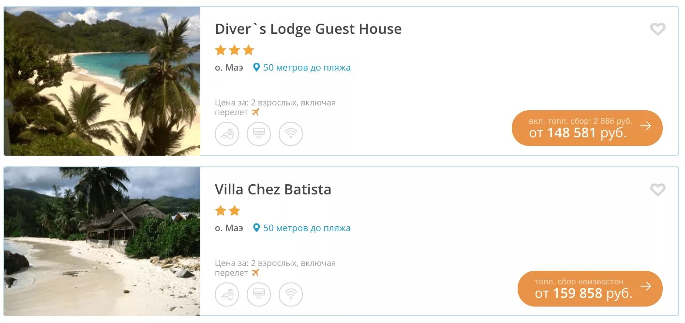Click two-star rating of Villa Chez Batista

pos(227,211)
